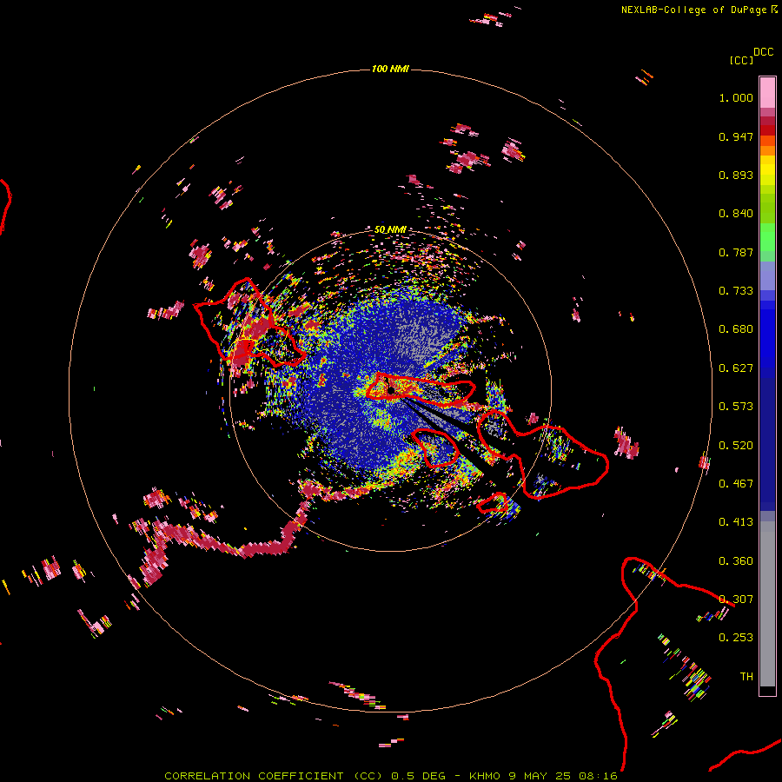Select the 0.307 scale value
This screenshot has width=782, height=782.
click(x=736, y=600)
